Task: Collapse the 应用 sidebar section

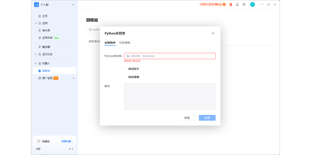Action: coord(36,23)
